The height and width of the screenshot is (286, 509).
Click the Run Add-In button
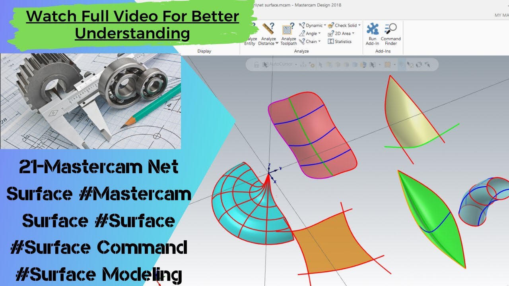click(373, 34)
